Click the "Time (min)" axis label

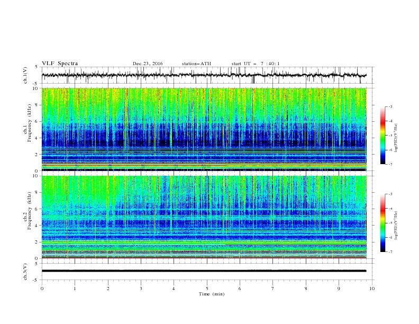(212, 294)
